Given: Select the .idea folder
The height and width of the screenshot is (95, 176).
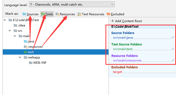Looking at the screenshot, I should (x=19, y=25).
